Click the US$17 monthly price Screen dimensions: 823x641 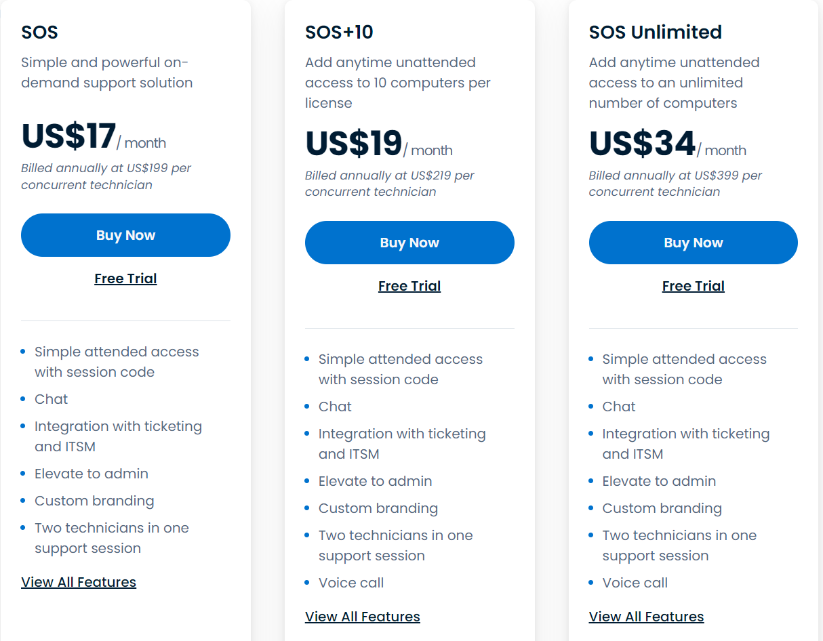tap(69, 136)
